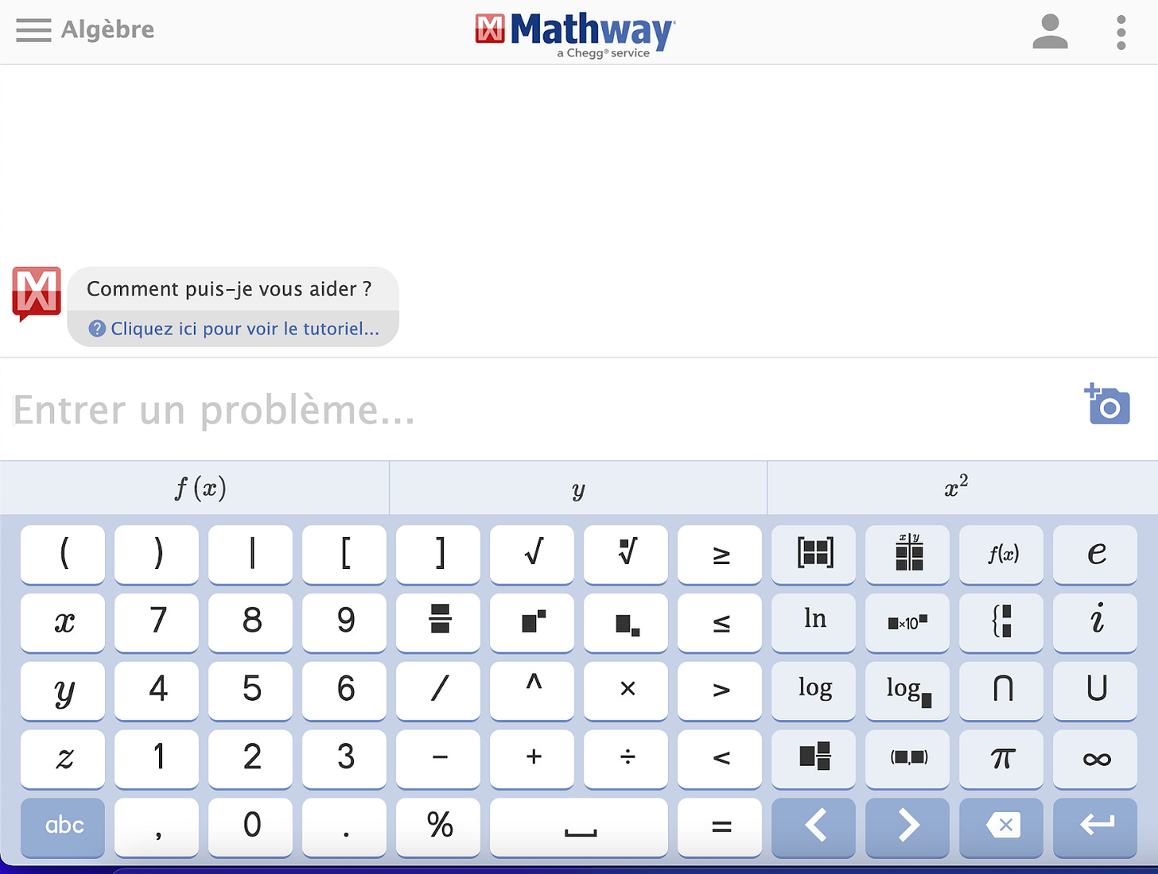Tap the comma key
The image size is (1158, 874).
pyautogui.click(x=157, y=828)
